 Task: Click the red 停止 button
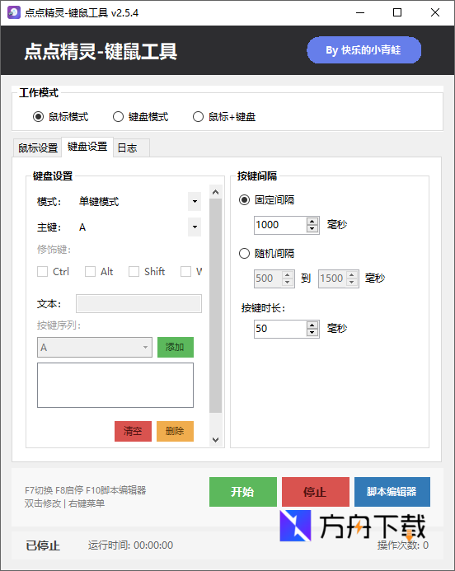(x=316, y=492)
